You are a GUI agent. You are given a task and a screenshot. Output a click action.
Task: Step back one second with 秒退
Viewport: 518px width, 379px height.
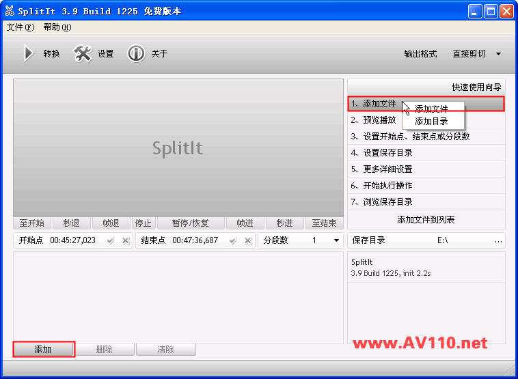[x=71, y=223]
